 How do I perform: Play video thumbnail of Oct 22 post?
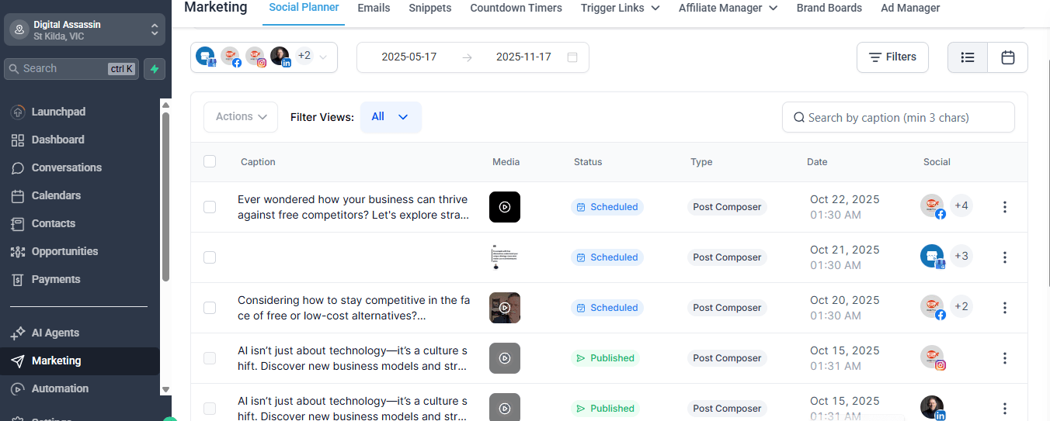click(x=505, y=207)
